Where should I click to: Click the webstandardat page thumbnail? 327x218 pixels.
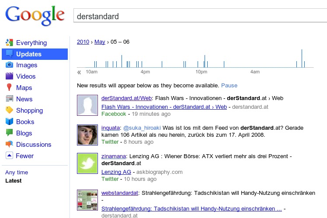(x=87, y=200)
